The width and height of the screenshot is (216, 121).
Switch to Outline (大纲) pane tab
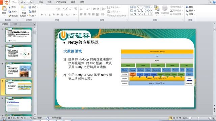(15, 24)
